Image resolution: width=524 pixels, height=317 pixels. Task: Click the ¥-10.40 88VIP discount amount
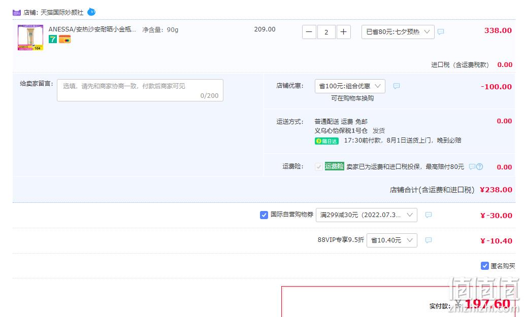point(496,241)
